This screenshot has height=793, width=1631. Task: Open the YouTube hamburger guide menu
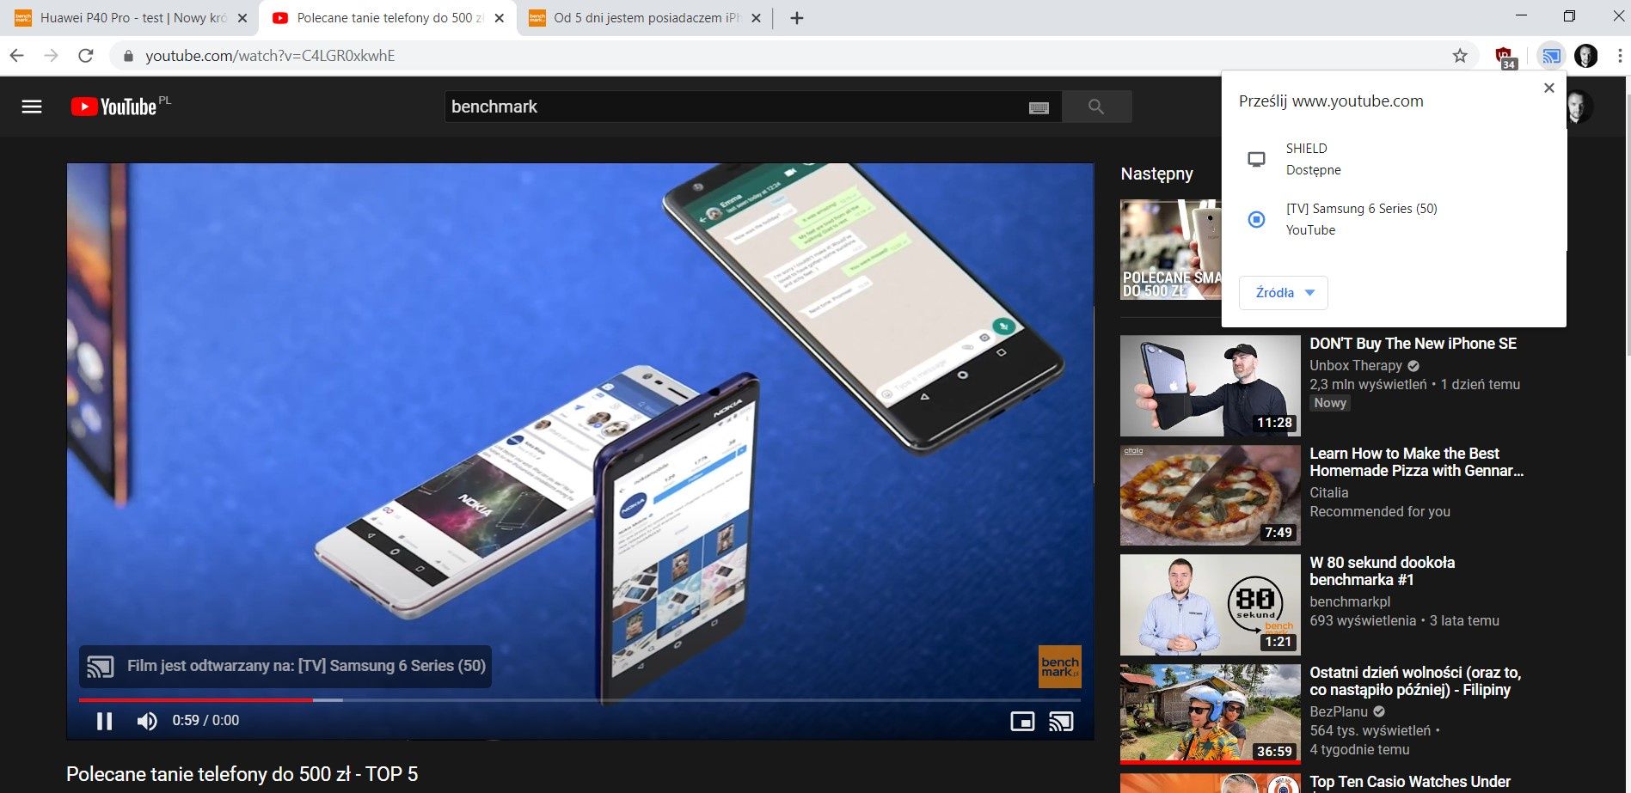[32, 107]
